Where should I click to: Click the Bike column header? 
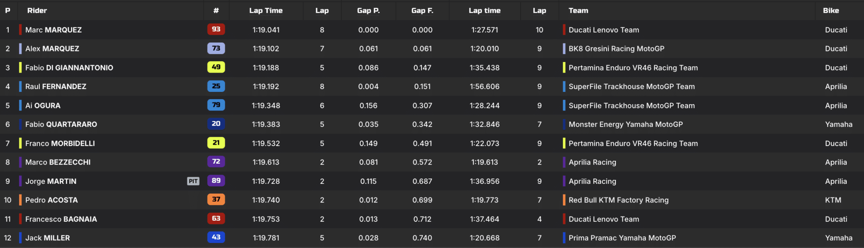click(x=831, y=11)
